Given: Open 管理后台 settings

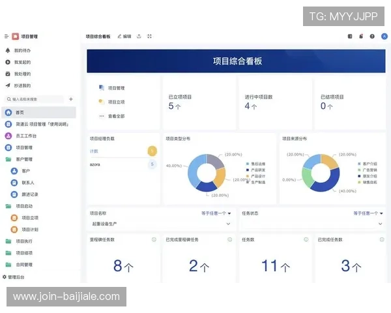Looking at the screenshot, I should tap(14, 277).
